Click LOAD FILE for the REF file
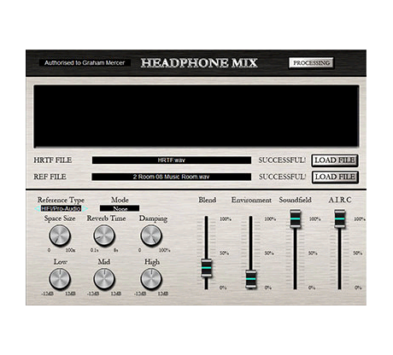 click(x=335, y=177)
